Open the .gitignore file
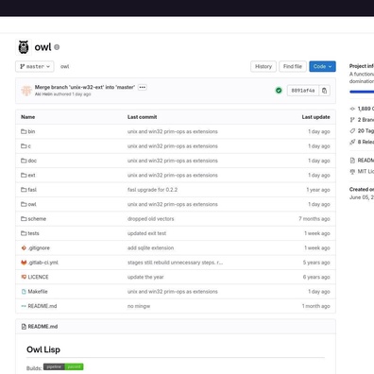 click(39, 247)
